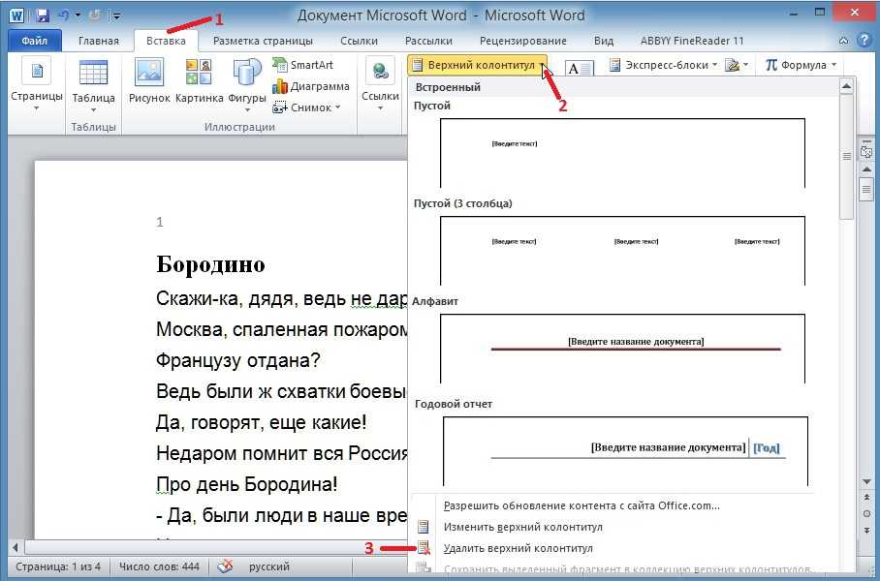The image size is (880, 581).
Task: Open the Экспресс-блоки quick parts menu
Action: pos(663,65)
